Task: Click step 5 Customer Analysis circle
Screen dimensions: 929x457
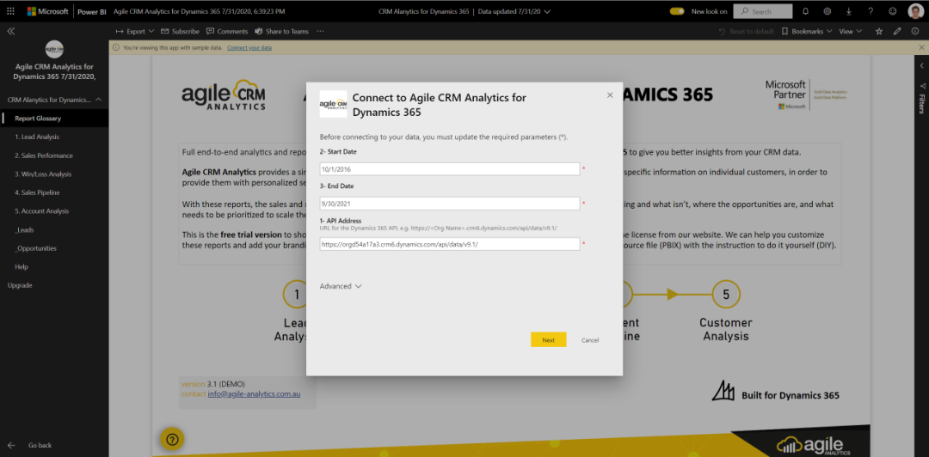Action: click(x=726, y=294)
